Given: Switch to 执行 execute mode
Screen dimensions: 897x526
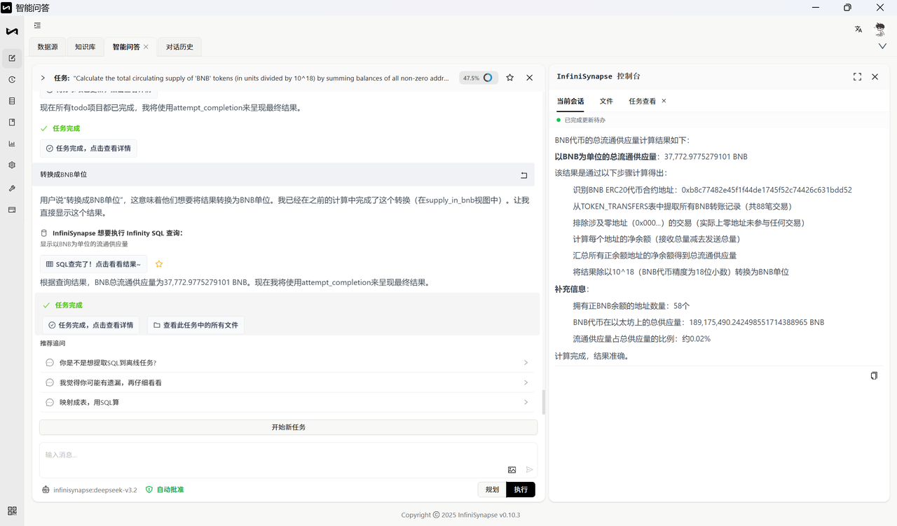Looking at the screenshot, I should 521,490.
